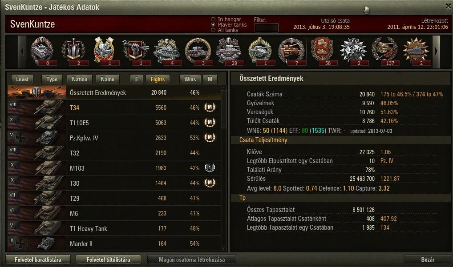
Task: Click the first medal with count 8
Action: point(42,51)
